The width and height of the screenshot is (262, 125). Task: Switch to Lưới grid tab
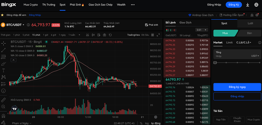[250, 23]
